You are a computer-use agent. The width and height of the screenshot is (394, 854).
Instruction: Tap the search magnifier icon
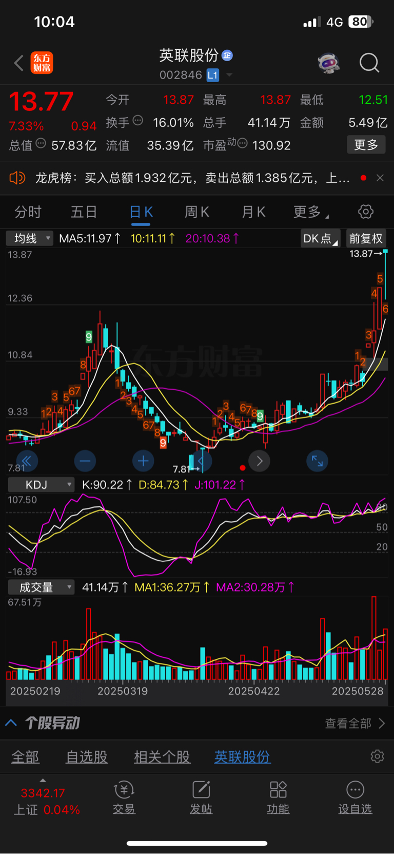click(369, 63)
